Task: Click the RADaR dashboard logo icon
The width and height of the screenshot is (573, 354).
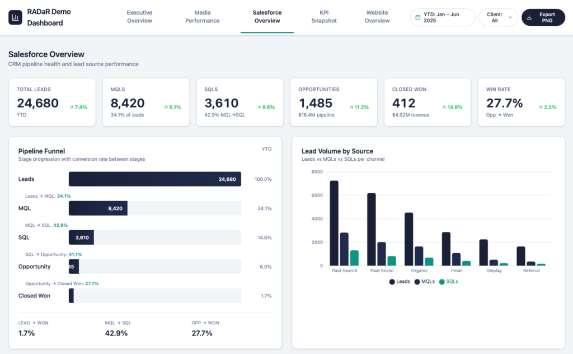Action: pyautogui.click(x=15, y=17)
